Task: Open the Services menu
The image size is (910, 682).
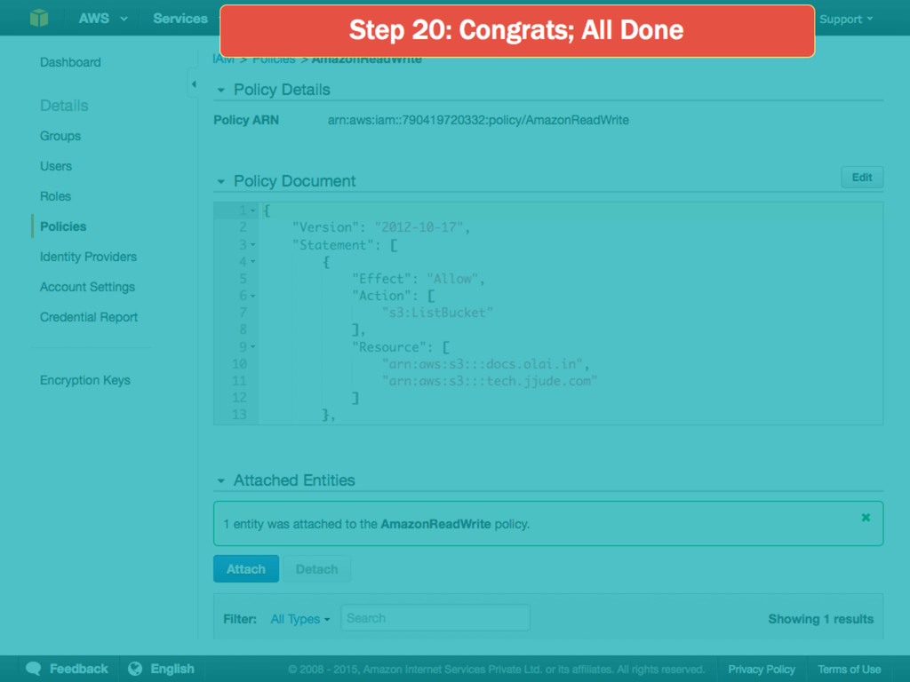Action: point(180,19)
